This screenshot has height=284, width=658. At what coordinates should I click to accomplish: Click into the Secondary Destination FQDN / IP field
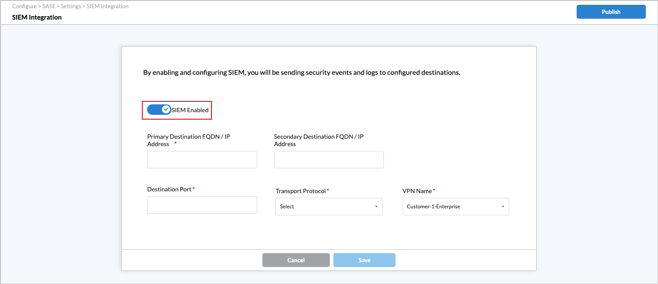(x=329, y=160)
